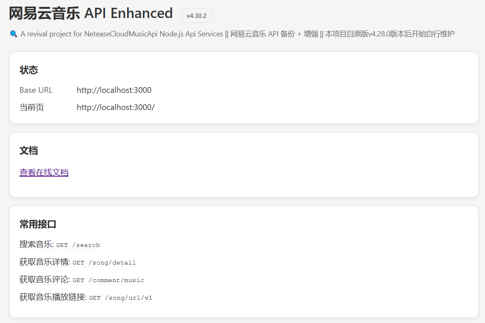The width and height of the screenshot is (485, 323).
Task: Click the 当前页 URL http://localhost:3000/
Action: (116, 108)
